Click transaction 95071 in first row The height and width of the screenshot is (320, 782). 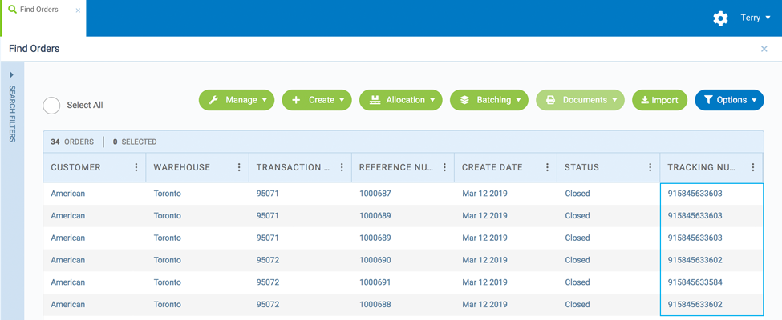[267, 194]
